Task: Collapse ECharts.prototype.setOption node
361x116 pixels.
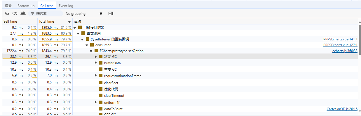Action: 91,51
